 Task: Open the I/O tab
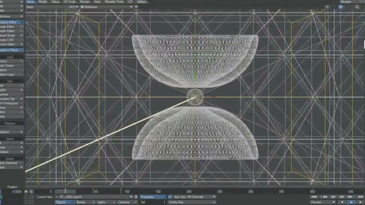(x=130, y=2)
